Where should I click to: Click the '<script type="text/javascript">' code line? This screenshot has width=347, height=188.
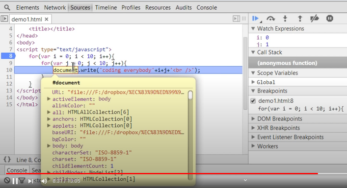tap(64, 49)
